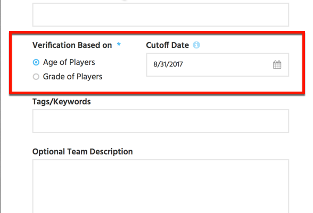Screen dimensions: 313x213
Task: Click the 'Tags/Keywords' label
Action: (62, 102)
